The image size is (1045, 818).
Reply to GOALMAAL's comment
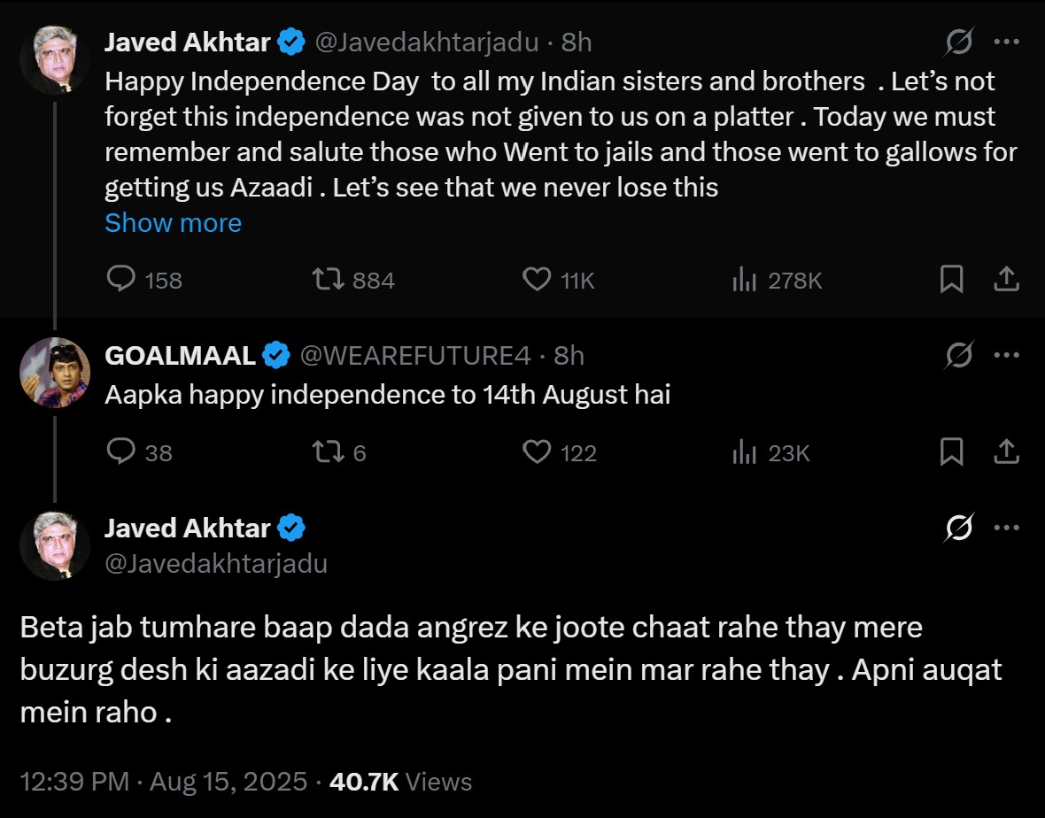click(x=120, y=452)
